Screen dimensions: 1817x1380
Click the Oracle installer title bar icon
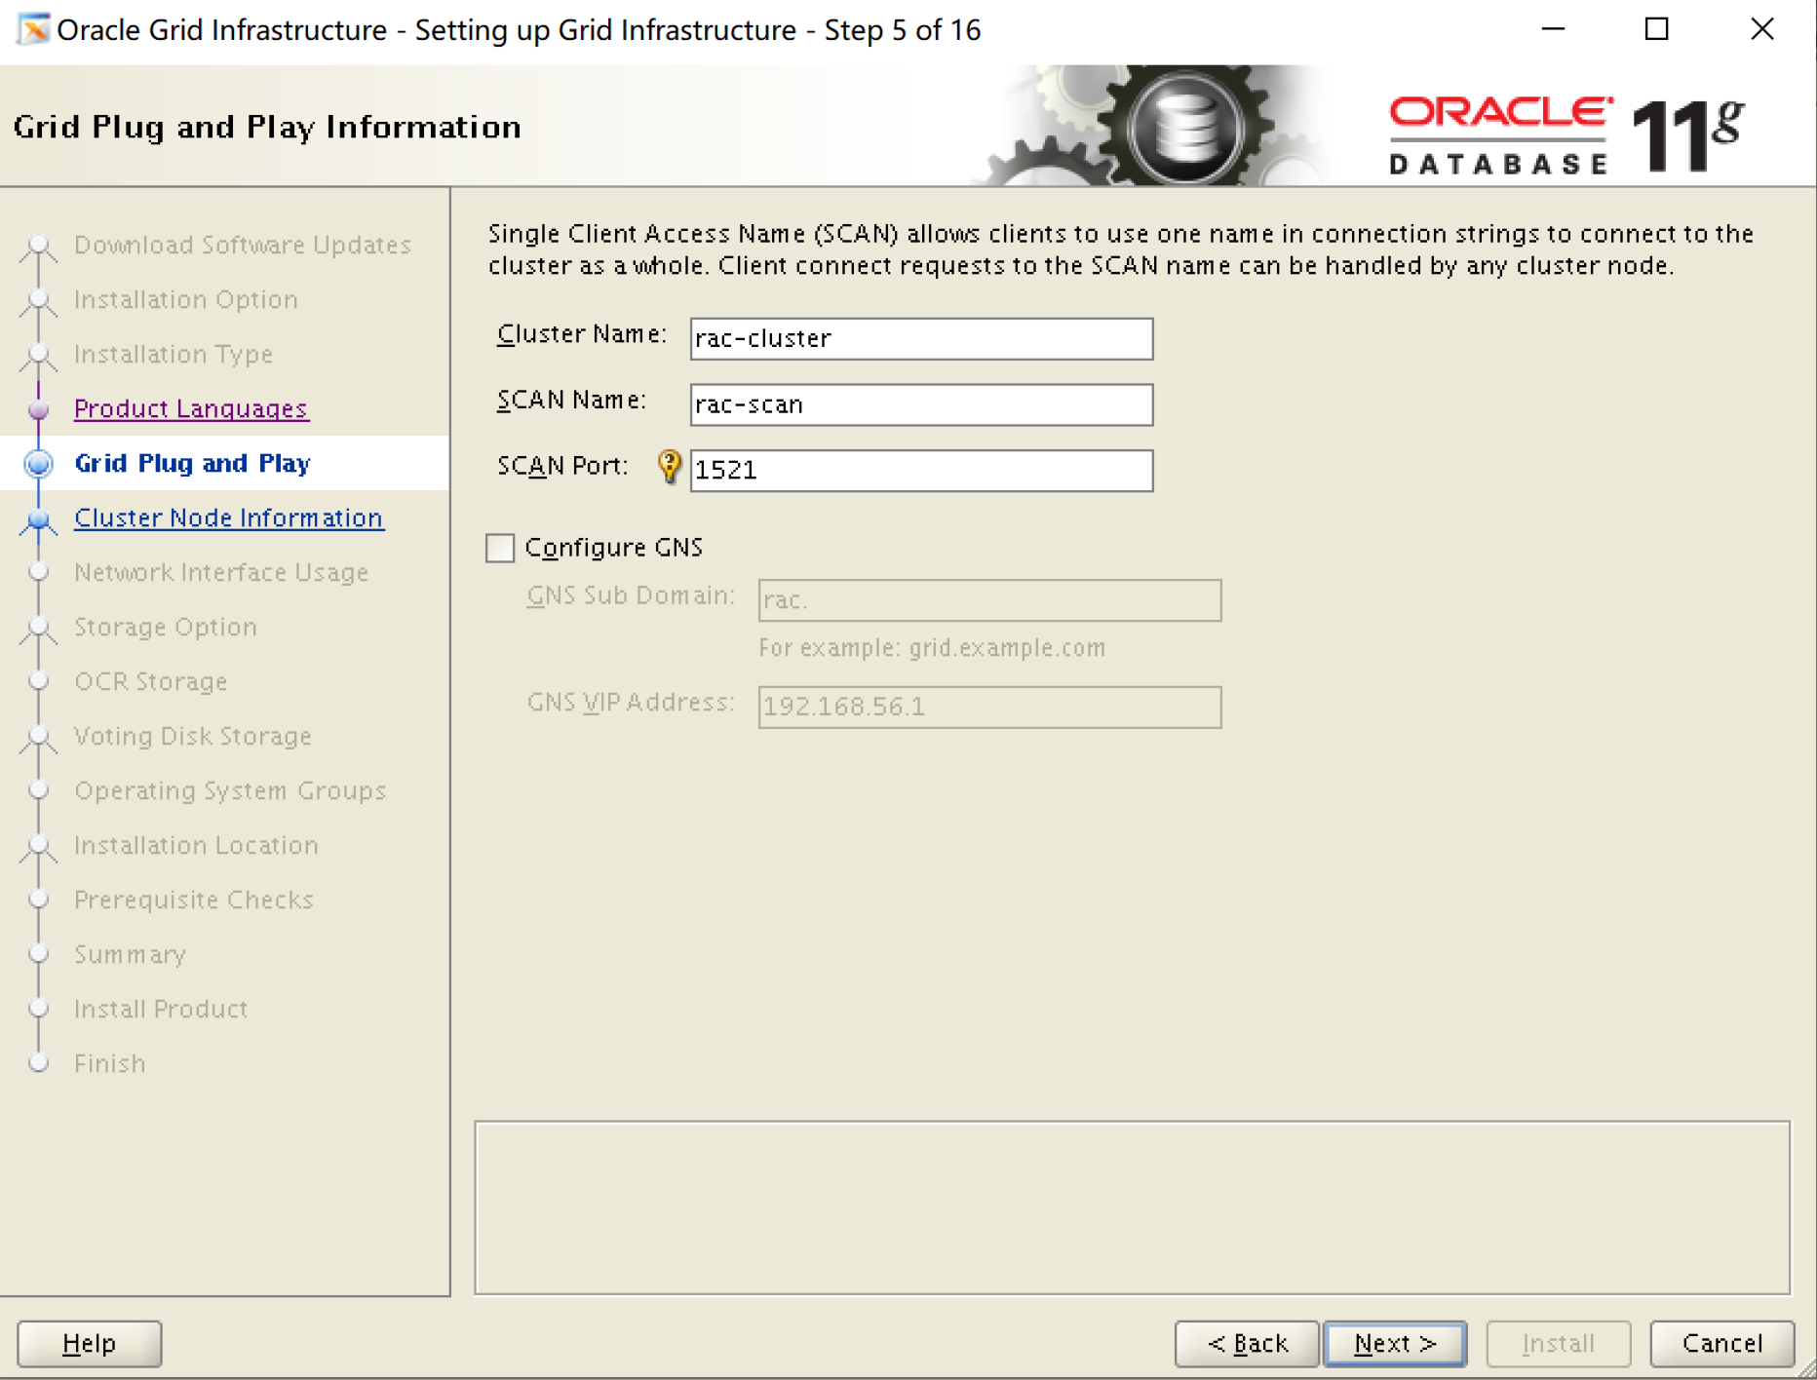pyautogui.click(x=32, y=29)
